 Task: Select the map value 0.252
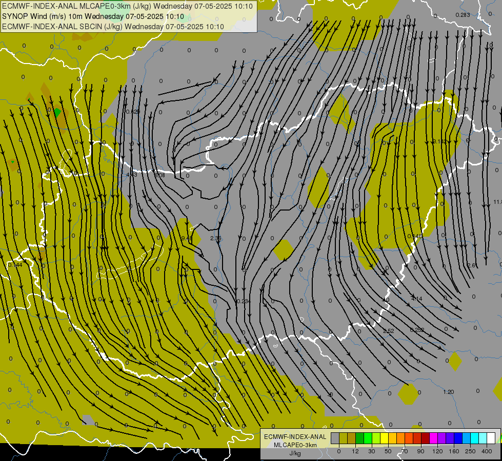pyautogui.click(x=417, y=330)
